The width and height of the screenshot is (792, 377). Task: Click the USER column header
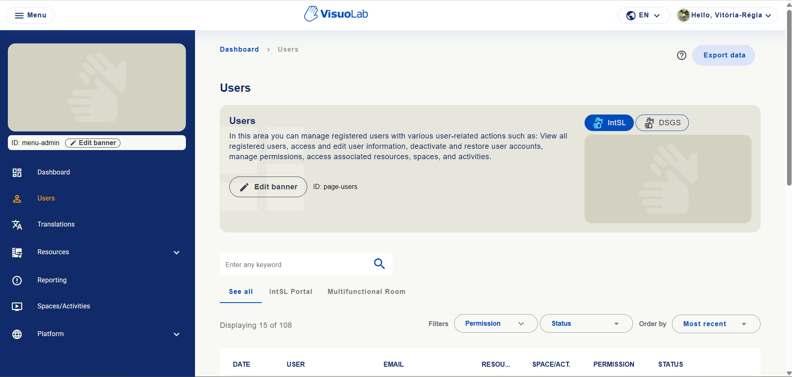(x=296, y=364)
